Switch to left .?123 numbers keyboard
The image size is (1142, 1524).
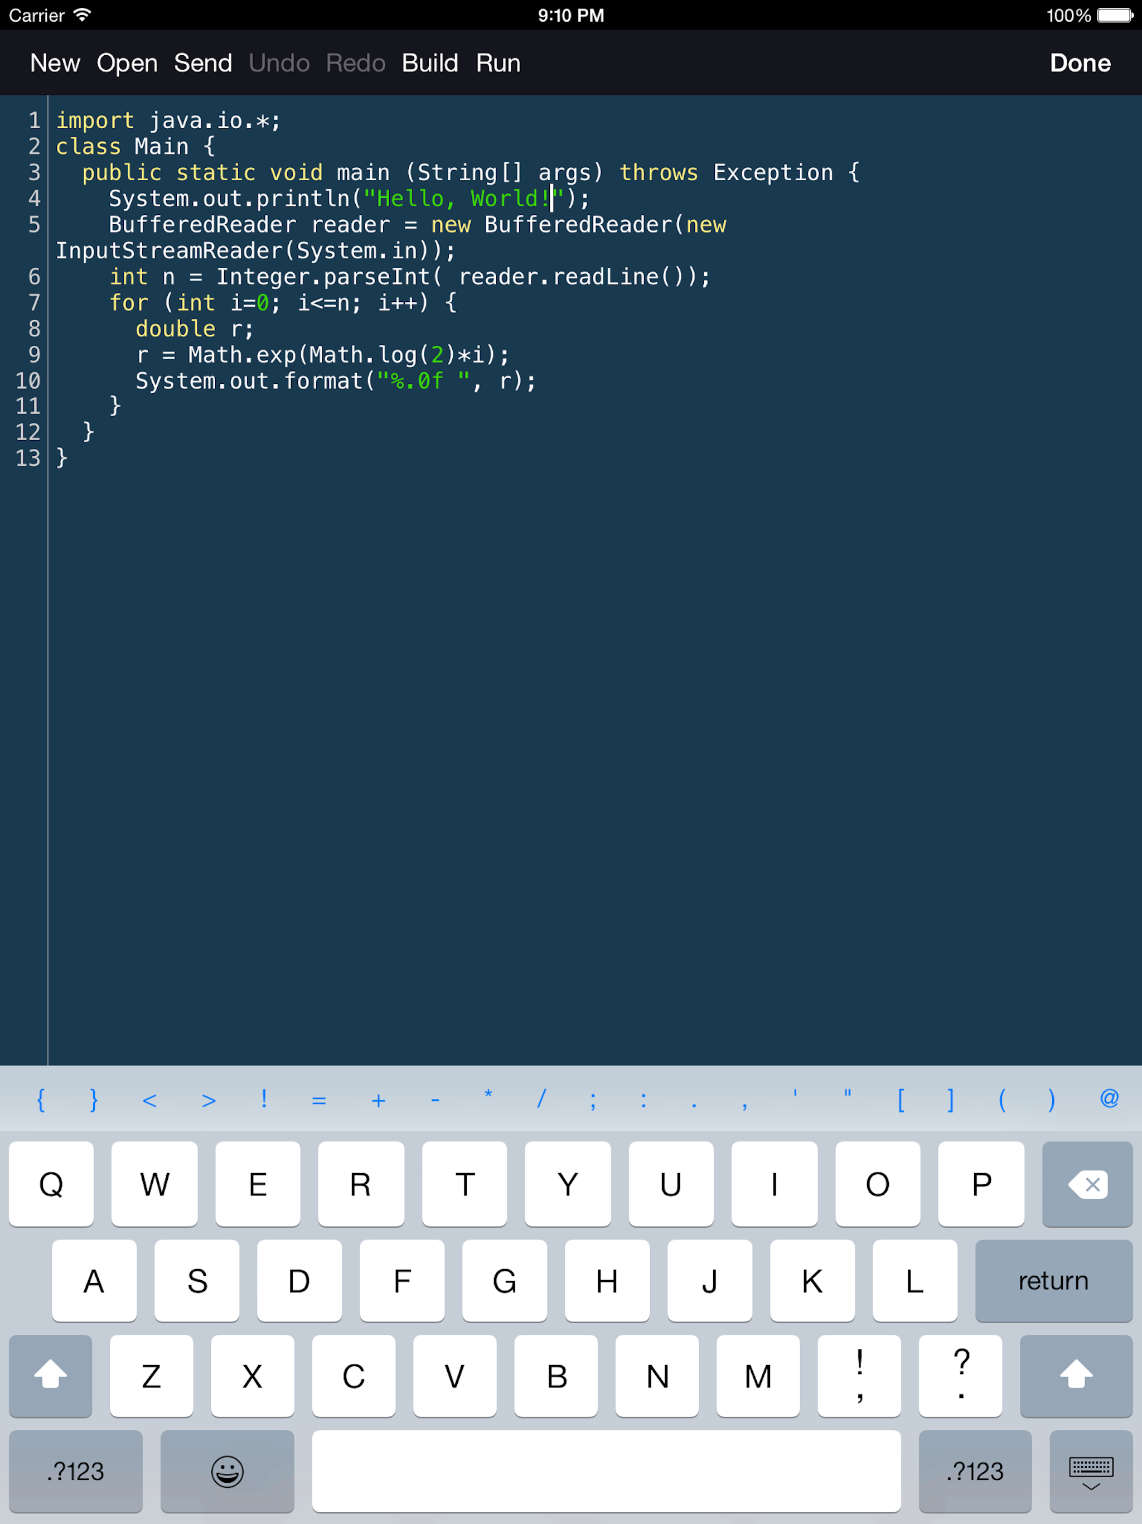coord(75,1471)
